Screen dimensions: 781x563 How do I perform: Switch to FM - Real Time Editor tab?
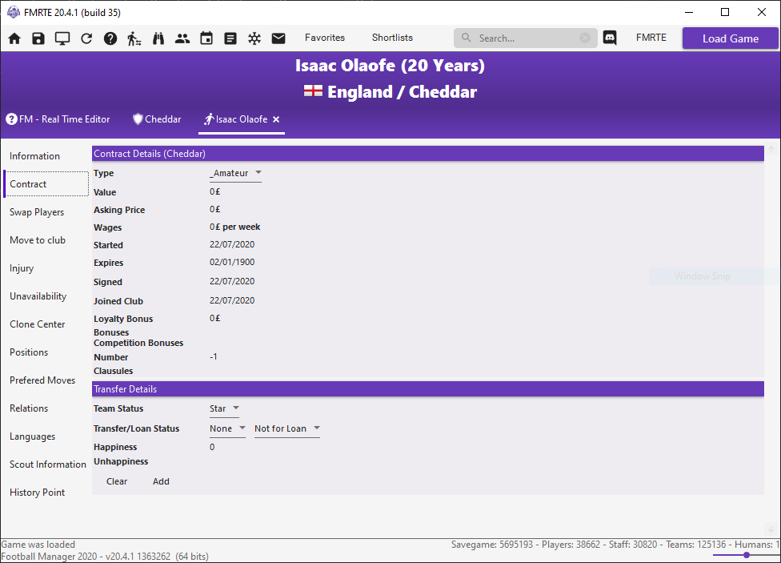[58, 119]
